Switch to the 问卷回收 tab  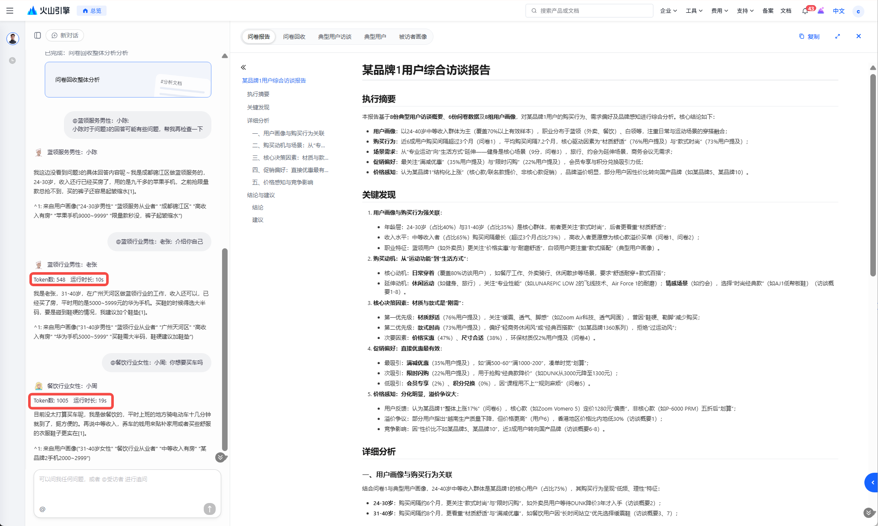point(294,37)
